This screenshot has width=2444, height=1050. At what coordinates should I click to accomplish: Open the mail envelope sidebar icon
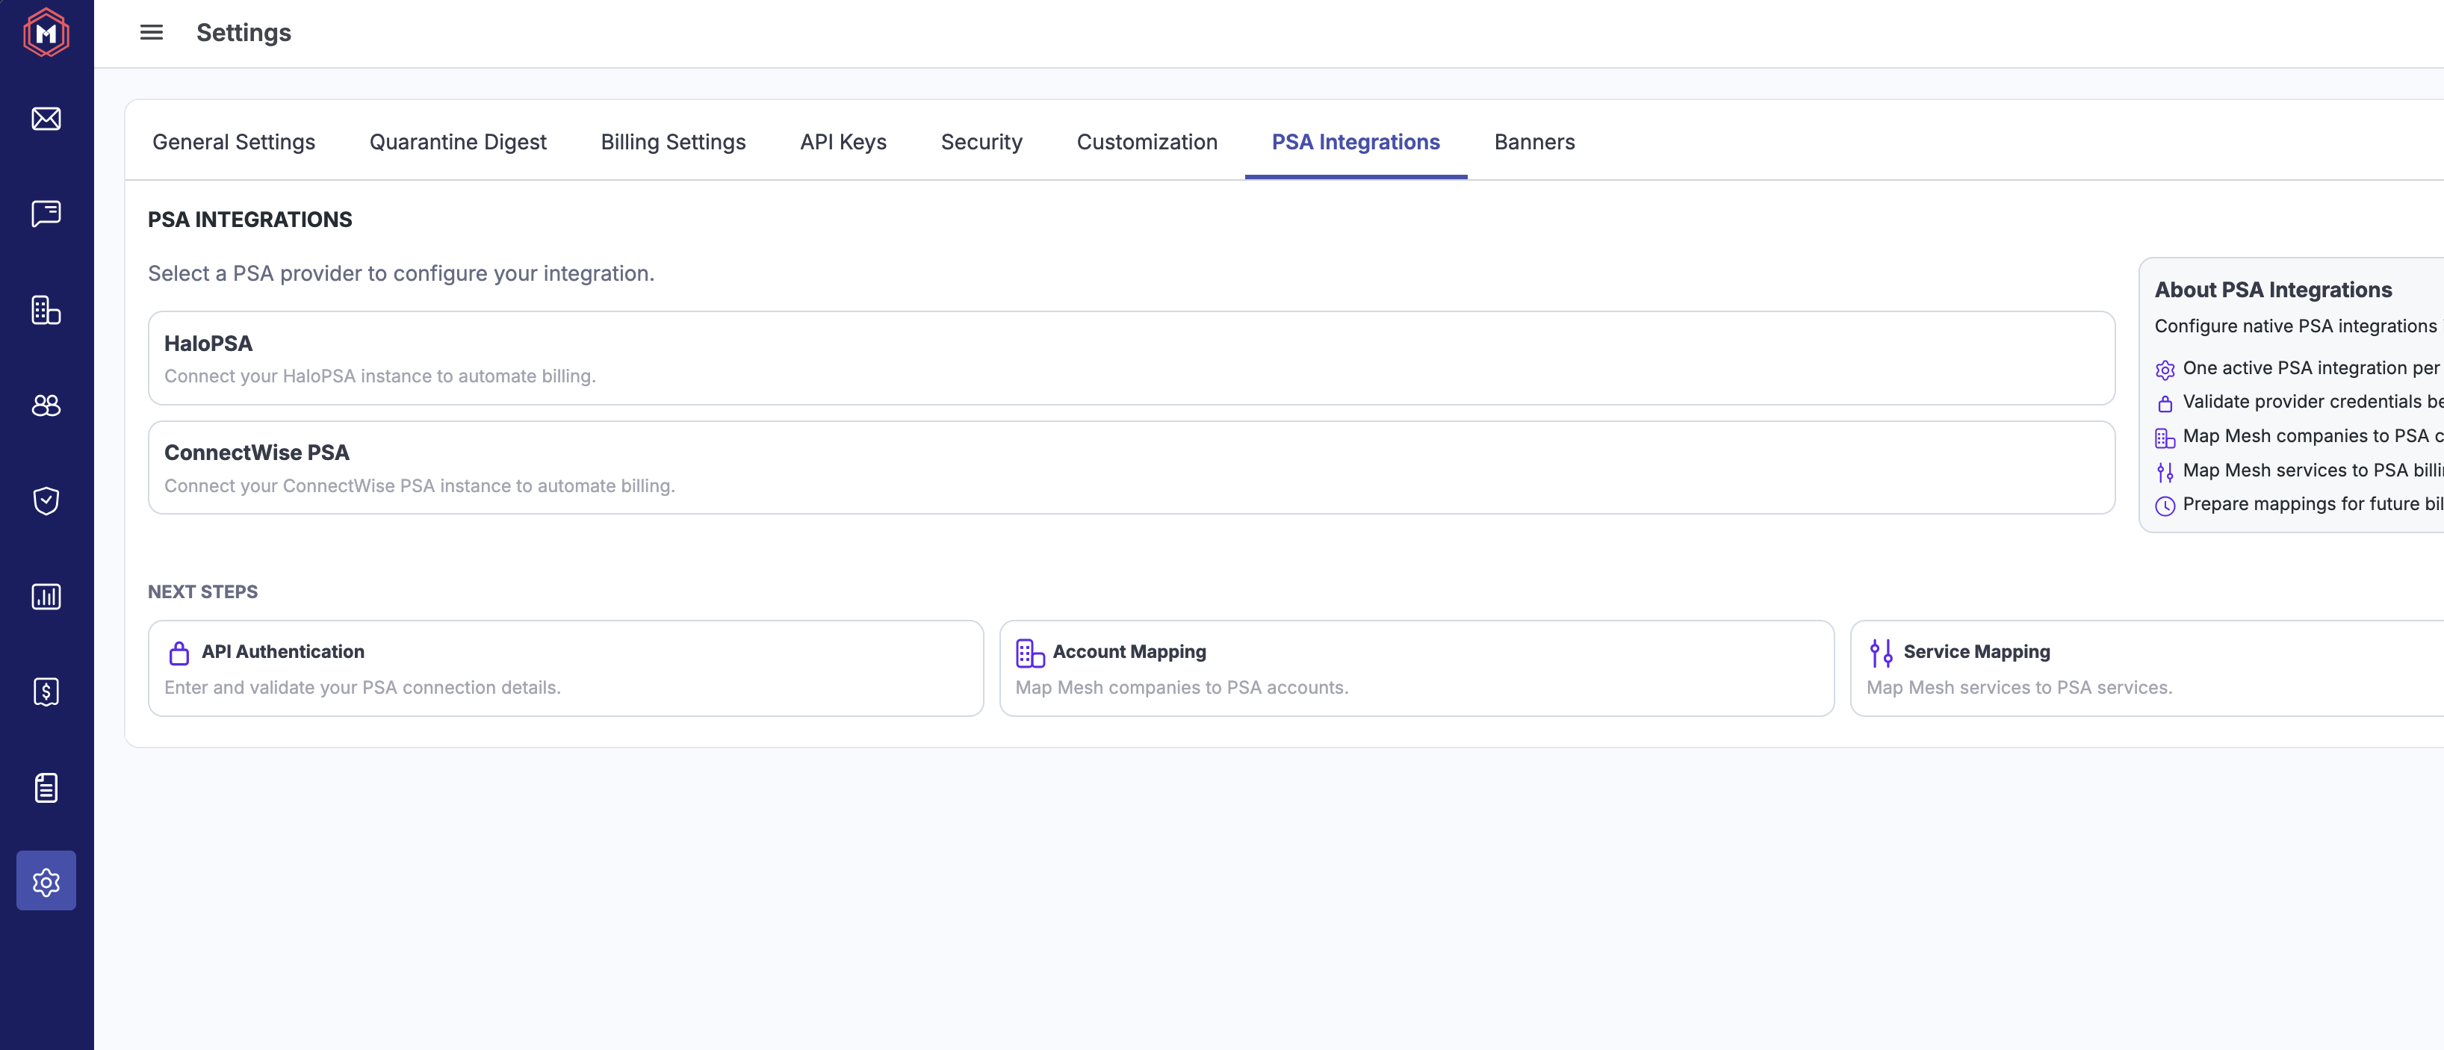pyautogui.click(x=46, y=119)
